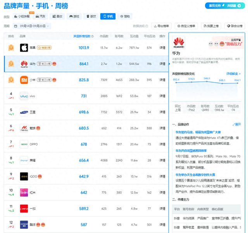Click the Huawei logo in detail panel
The width and height of the screenshot is (248, 233).
[179, 43]
